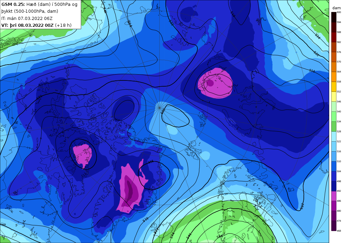
Task: Click the "VT: þri 08.03.2022 00Z" valid time
Action: [27, 25]
